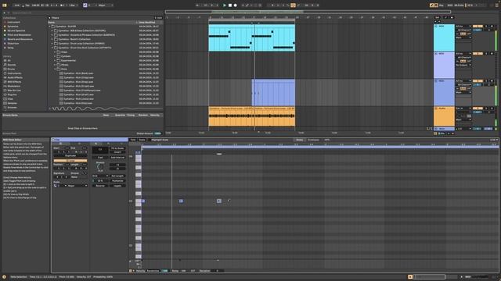The image size is (501, 281).
Task: Toggle the MIDI map mode switch
Action: 450,5
